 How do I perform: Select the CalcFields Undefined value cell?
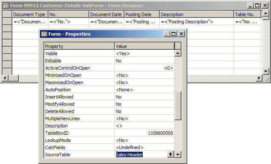coord(144,147)
